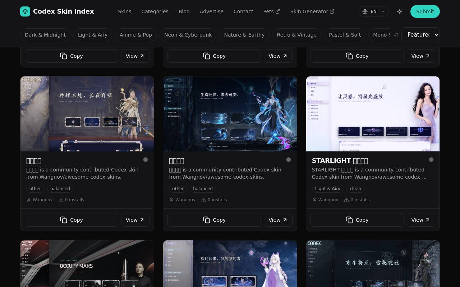The width and height of the screenshot is (460, 287).
Task: Open the Advertise nav link
Action: [212, 11]
